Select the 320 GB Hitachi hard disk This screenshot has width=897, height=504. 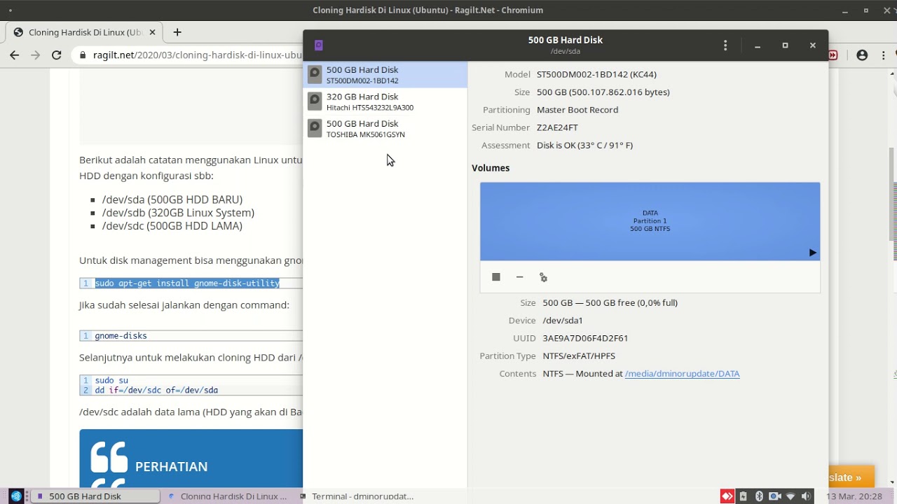tap(385, 101)
